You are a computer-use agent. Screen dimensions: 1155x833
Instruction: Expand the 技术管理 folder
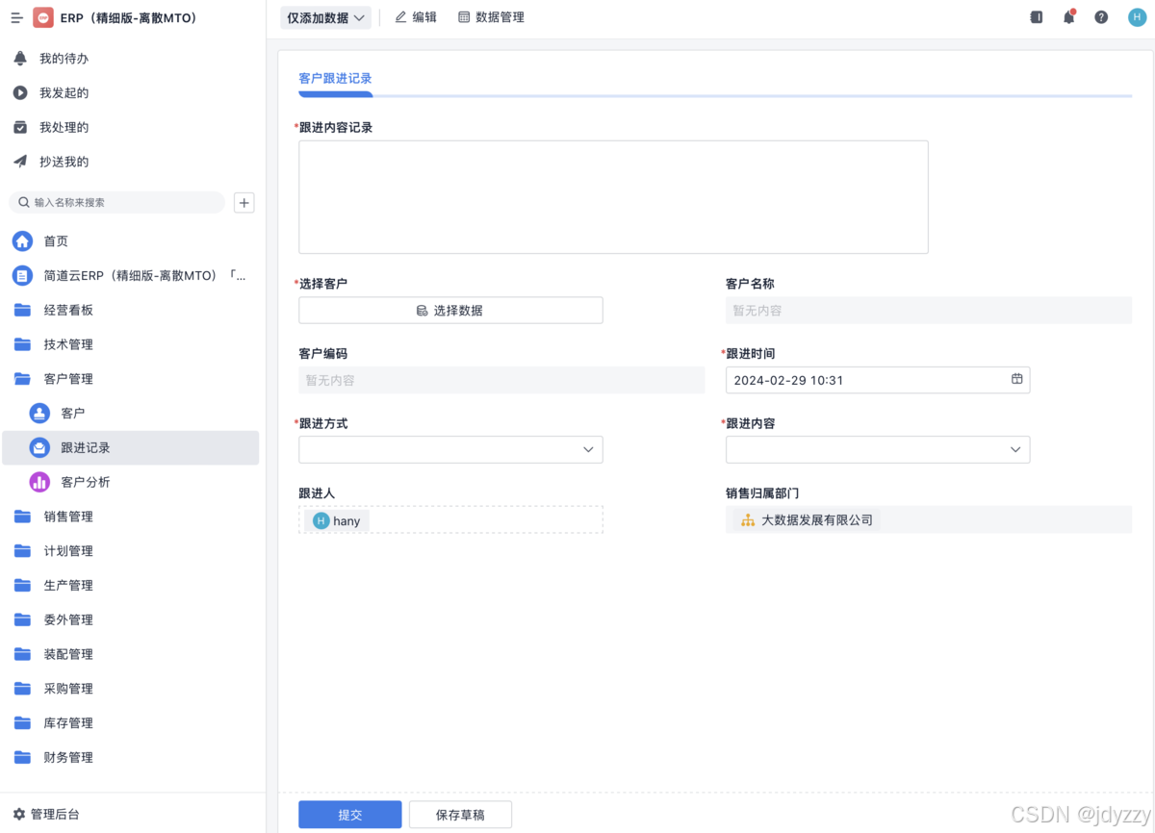131,344
